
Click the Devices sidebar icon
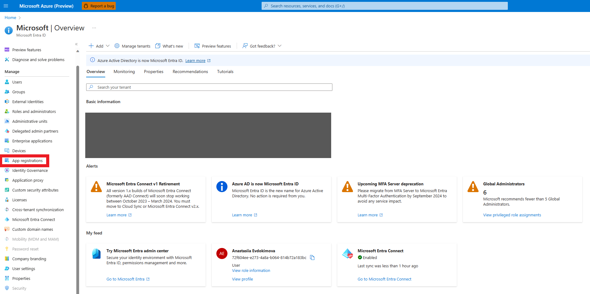[7, 151]
